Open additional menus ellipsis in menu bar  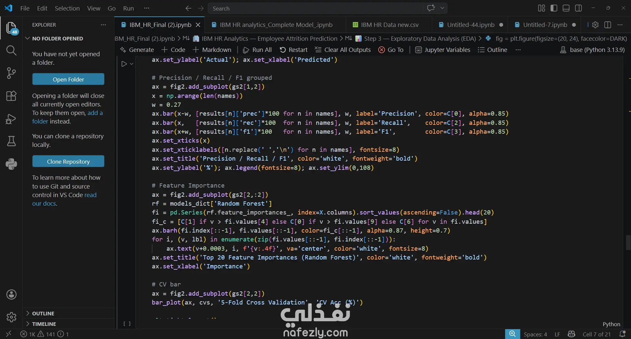tap(147, 8)
